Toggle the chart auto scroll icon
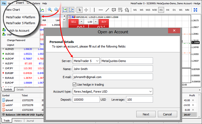This screenshot has width=202, height=124. (65, 10)
